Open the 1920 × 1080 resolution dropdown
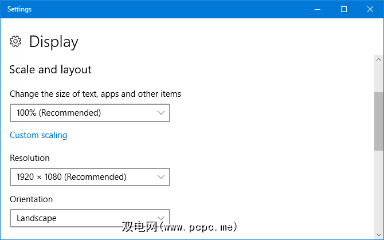This screenshot has width=384, height=240. point(90,177)
